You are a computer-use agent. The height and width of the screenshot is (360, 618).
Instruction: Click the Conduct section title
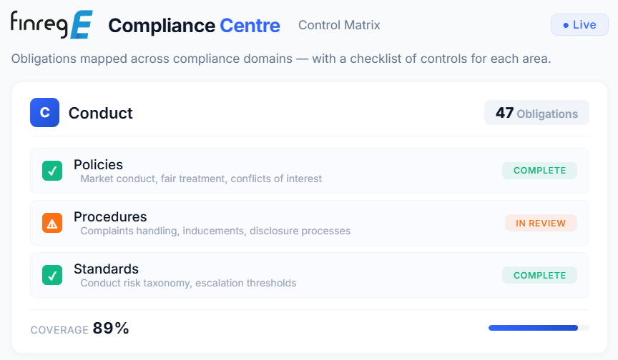click(x=101, y=113)
